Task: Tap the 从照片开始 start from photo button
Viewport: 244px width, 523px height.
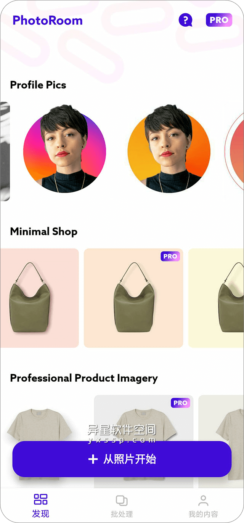Action: [x=122, y=459]
